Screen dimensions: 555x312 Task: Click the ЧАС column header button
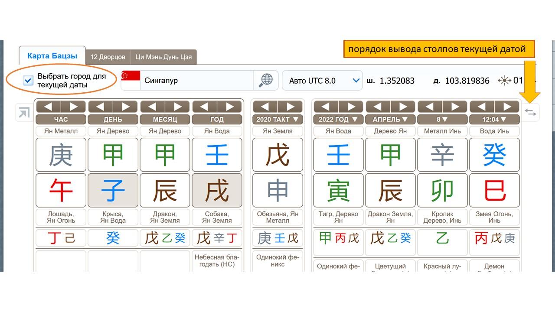point(61,119)
